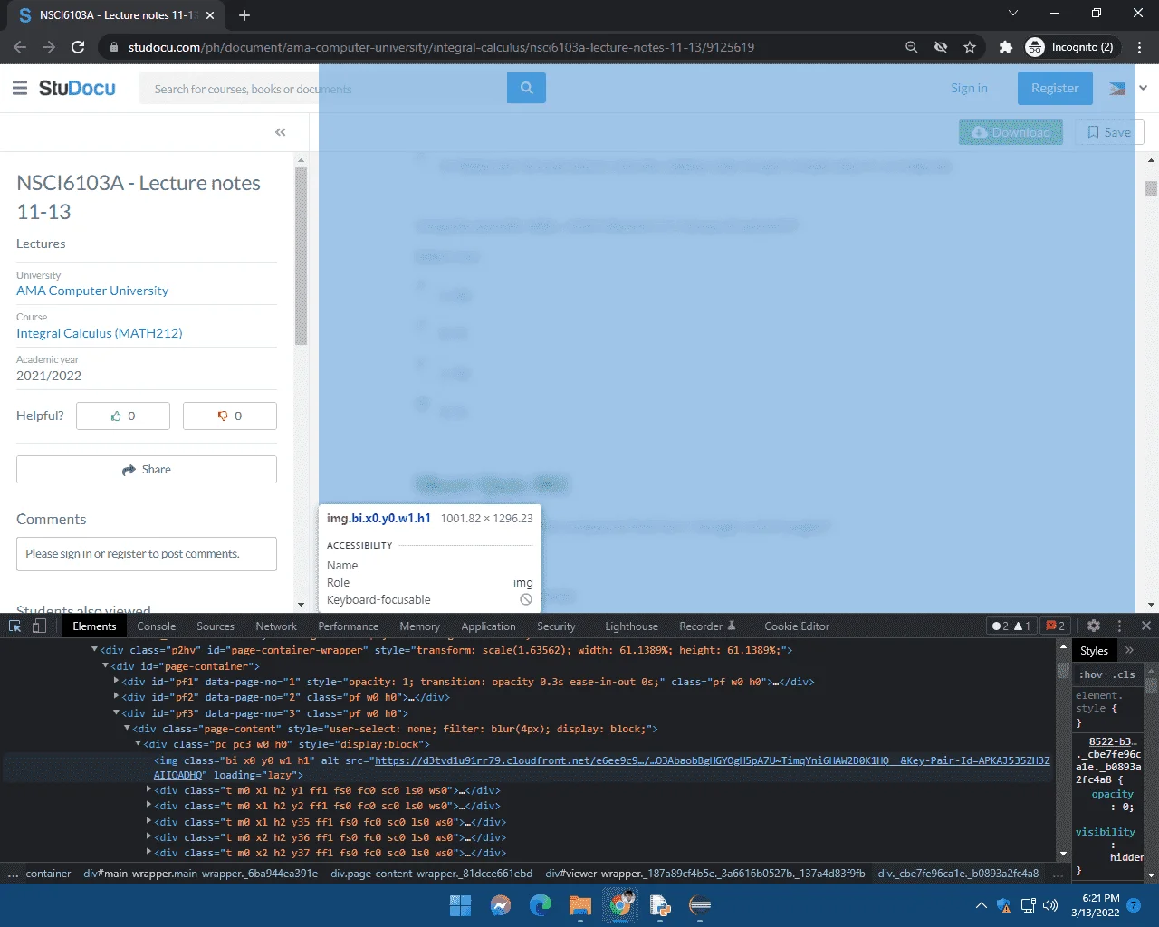Collapse the page-container-wrapper div node
1159x927 pixels.
click(94, 650)
